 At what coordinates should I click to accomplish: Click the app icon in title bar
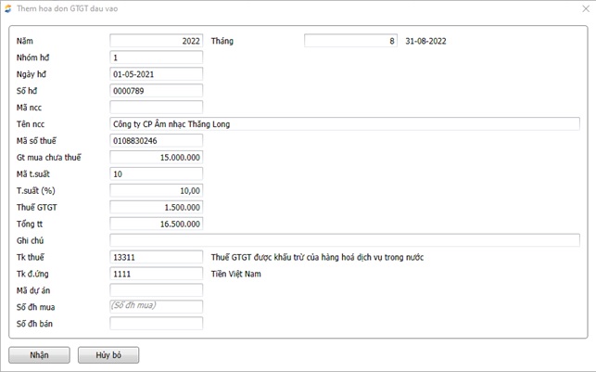coord(8,8)
